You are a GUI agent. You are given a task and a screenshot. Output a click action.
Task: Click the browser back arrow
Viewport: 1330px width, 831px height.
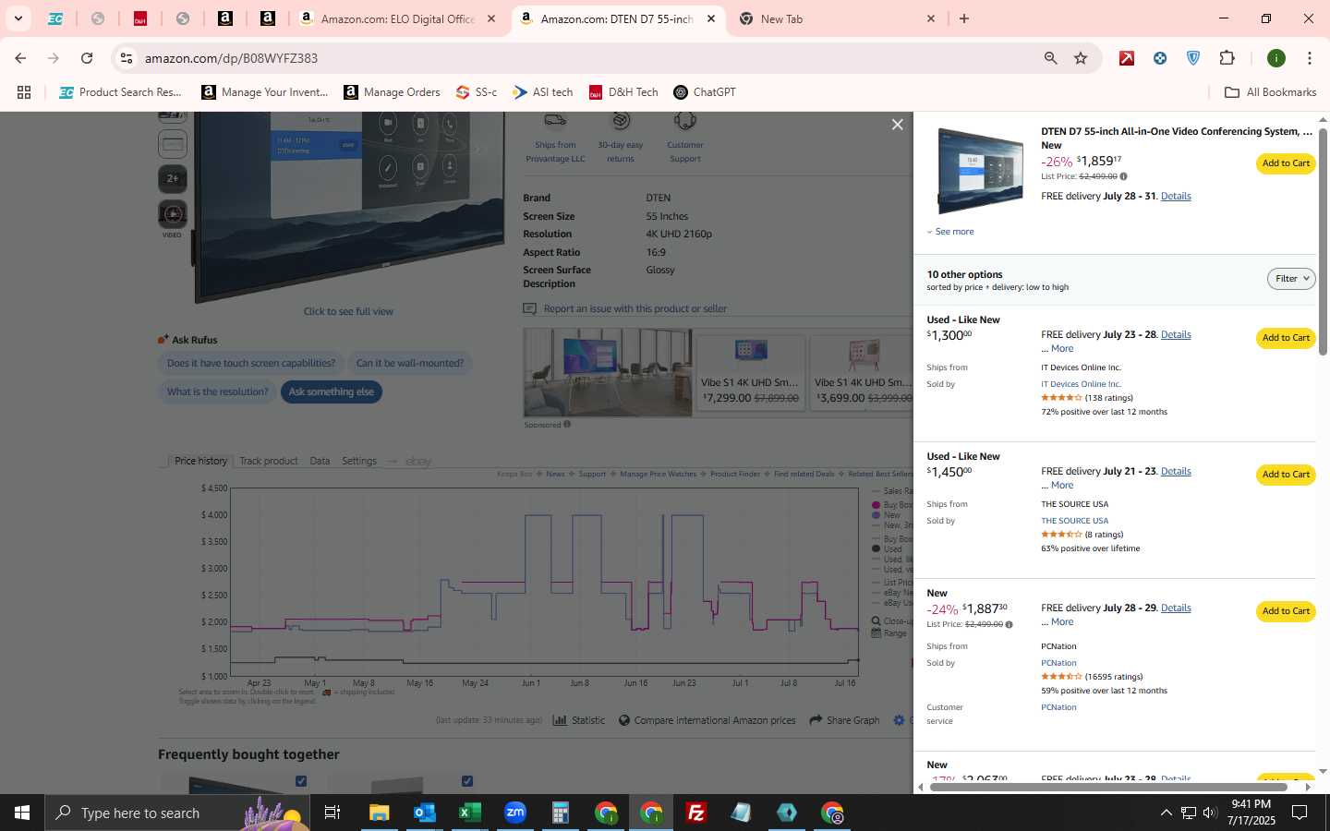tap(20, 58)
